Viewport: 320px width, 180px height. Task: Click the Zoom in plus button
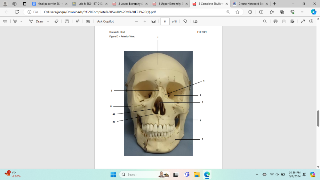coord(145,21)
